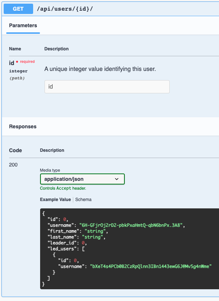
Task: Select the Parameters tab
Action: tap(23, 25)
